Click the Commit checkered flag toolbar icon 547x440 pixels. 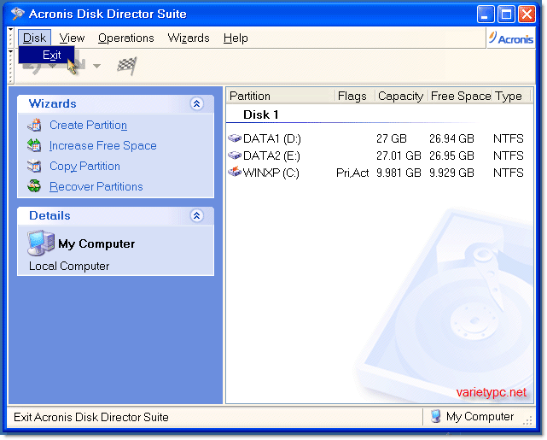(x=126, y=65)
